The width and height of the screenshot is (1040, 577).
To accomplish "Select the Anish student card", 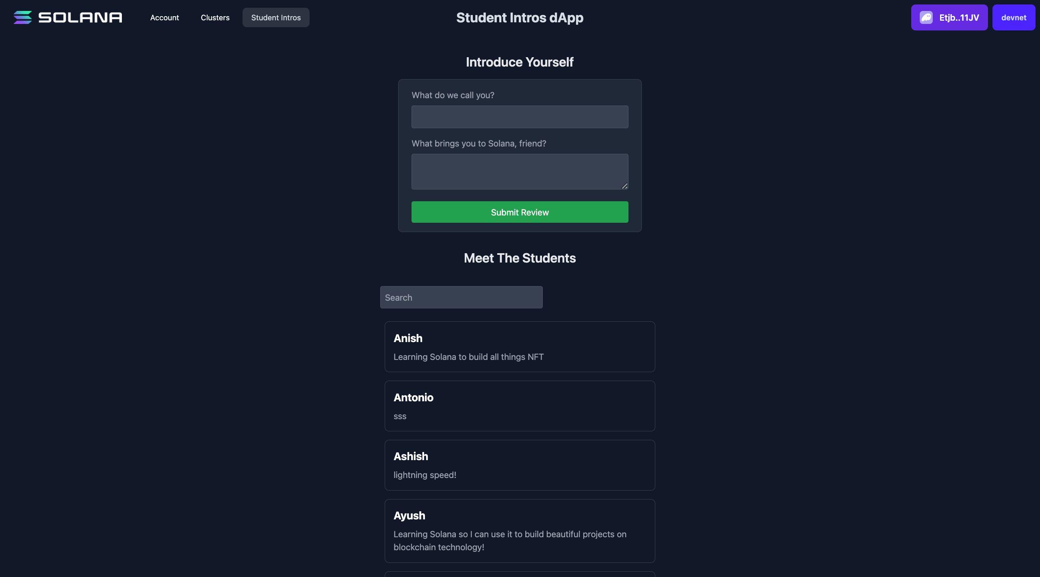I will [520, 347].
